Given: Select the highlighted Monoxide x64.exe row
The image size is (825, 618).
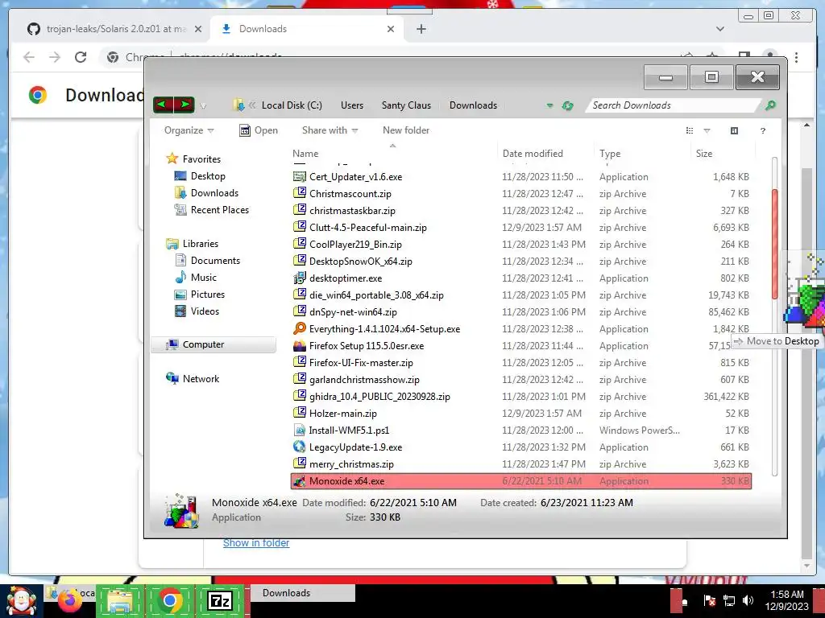Looking at the screenshot, I should [521, 481].
